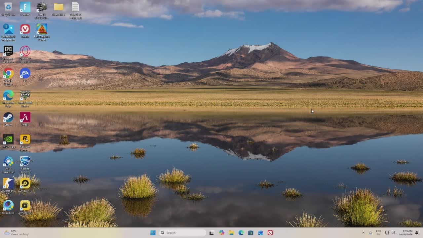Select the Microsoft Edge desktop shortcut
Viewport: 423px width, 238px height.
(8, 99)
